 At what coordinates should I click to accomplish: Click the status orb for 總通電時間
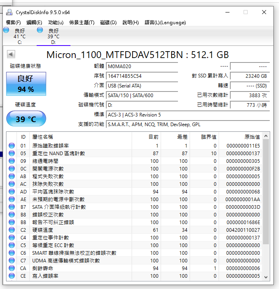tap(12, 161)
